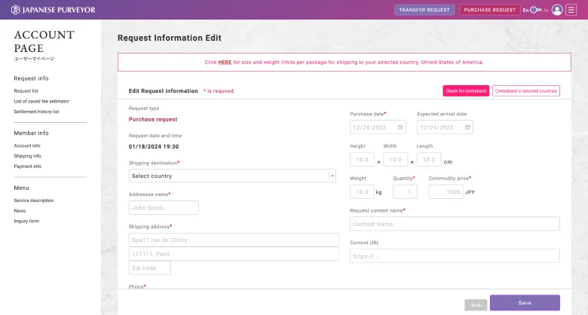The width and height of the screenshot is (588, 315).
Task: Click the dropdown arrow on Select country
Action: point(332,176)
